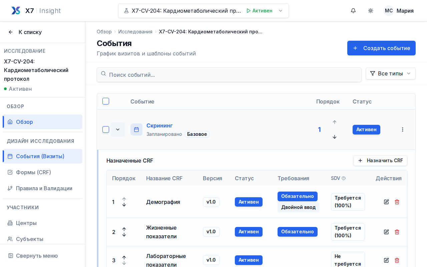
Task: Click Обязательно badge in Демография row
Action: click(x=297, y=196)
